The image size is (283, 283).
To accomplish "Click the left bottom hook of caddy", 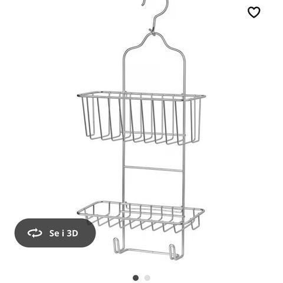I will [x=116, y=246].
